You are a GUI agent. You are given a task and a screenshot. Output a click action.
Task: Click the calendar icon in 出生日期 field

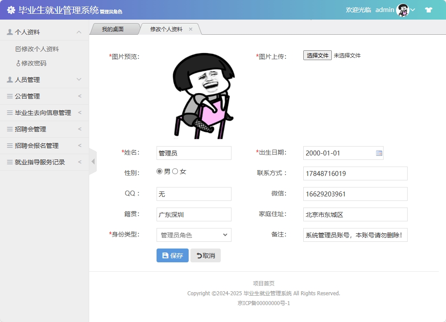coord(378,153)
